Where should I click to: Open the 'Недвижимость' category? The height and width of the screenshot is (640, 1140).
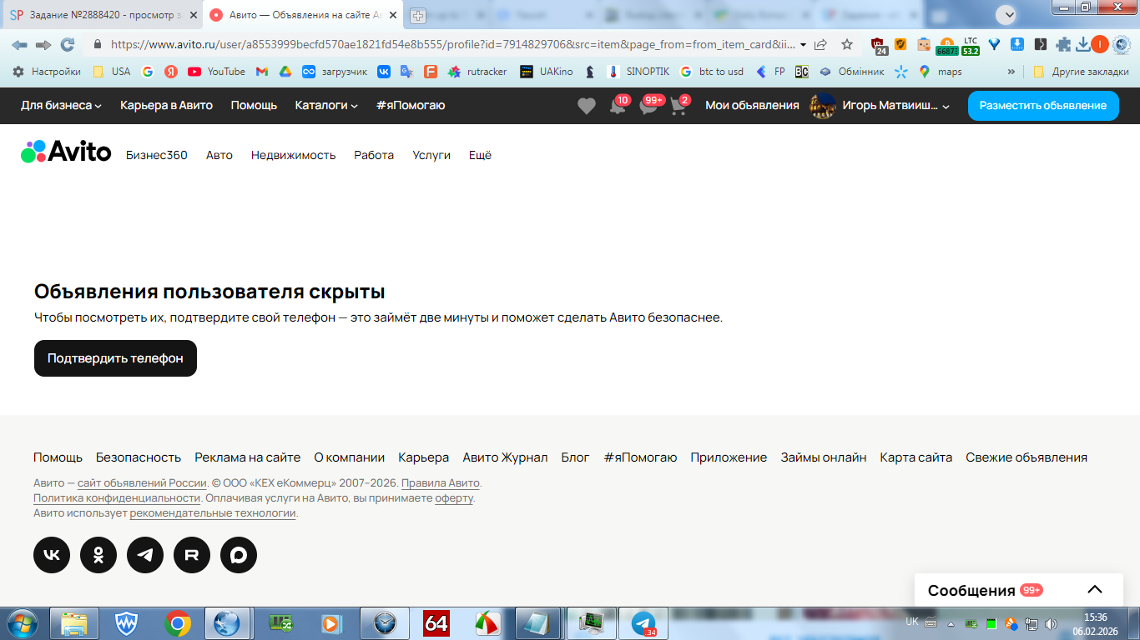[294, 155]
